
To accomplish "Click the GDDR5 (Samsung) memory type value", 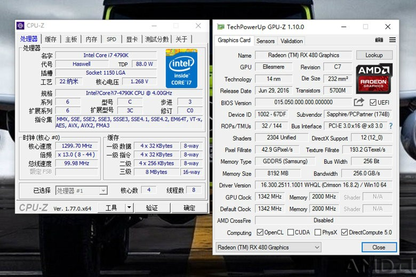I will [285, 161].
